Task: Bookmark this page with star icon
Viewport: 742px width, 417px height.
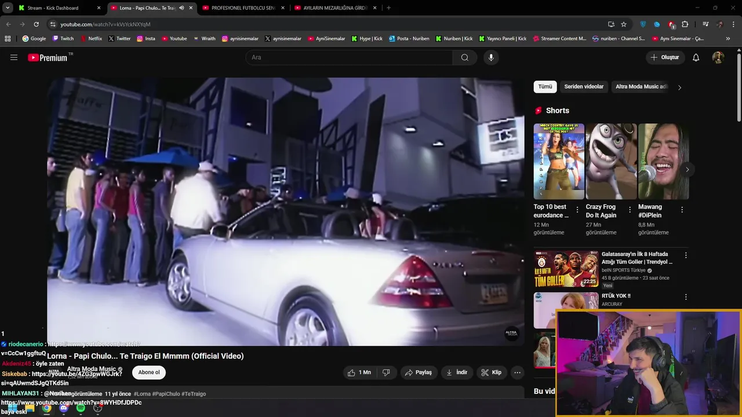Action: pyautogui.click(x=624, y=24)
